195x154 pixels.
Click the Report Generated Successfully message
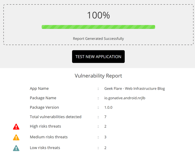point(98,39)
